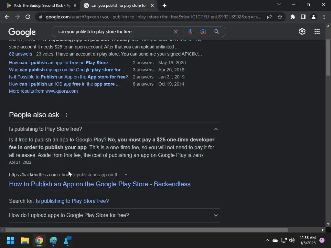This screenshot has height=248, width=331.
Task: Open People also ask options menu
Action: 67,115
